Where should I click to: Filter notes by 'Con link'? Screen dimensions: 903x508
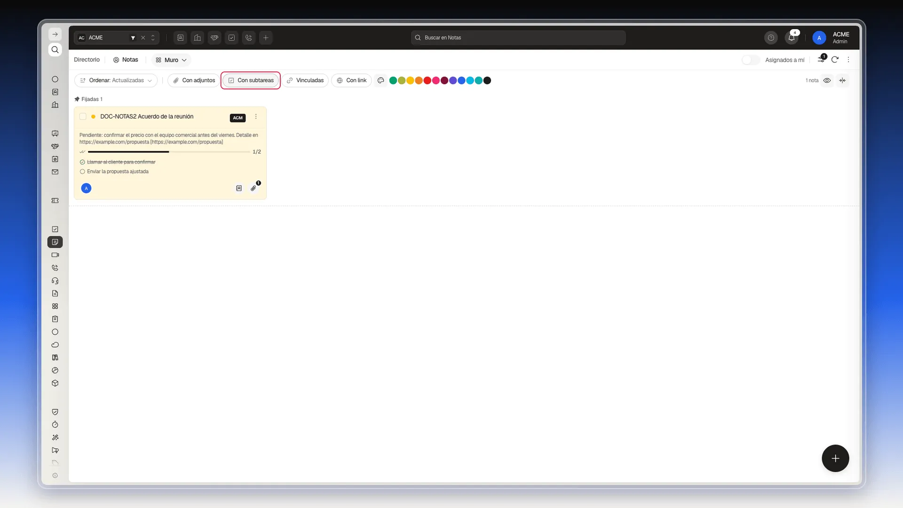click(x=352, y=80)
